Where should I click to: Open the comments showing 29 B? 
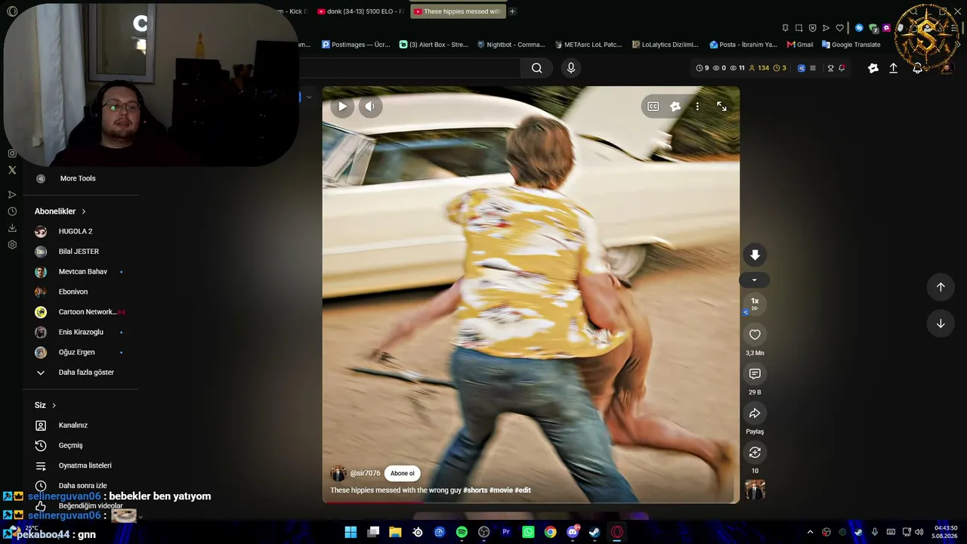[x=755, y=374]
